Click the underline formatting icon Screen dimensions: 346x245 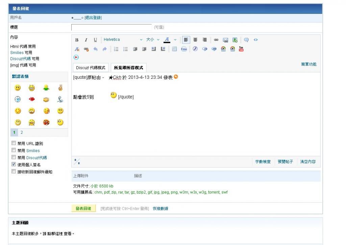95,40
